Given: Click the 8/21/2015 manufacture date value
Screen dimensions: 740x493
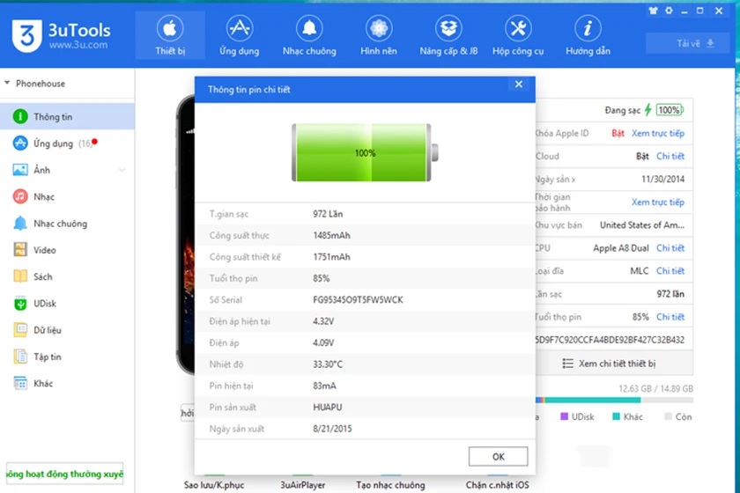Looking at the screenshot, I should point(332,429).
